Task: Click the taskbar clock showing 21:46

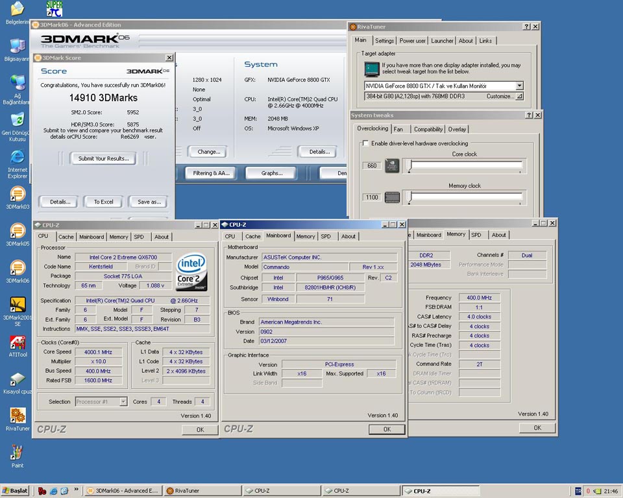Action: (611, 492)
